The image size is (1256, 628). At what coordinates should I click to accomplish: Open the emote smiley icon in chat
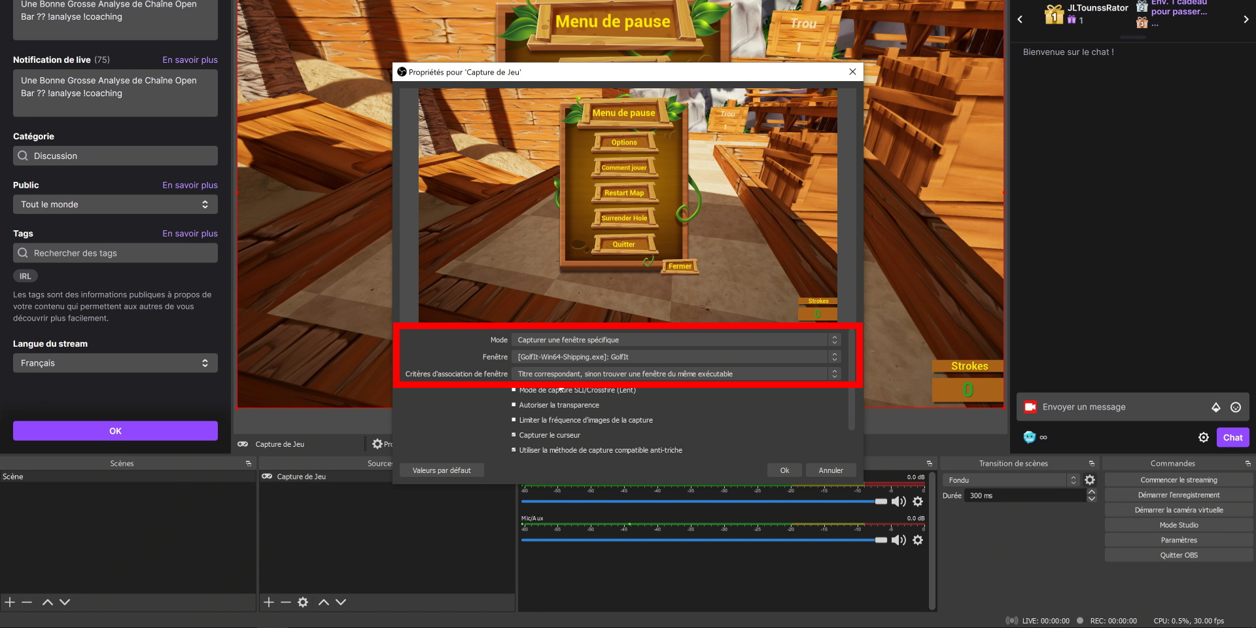pos(1236,407)
